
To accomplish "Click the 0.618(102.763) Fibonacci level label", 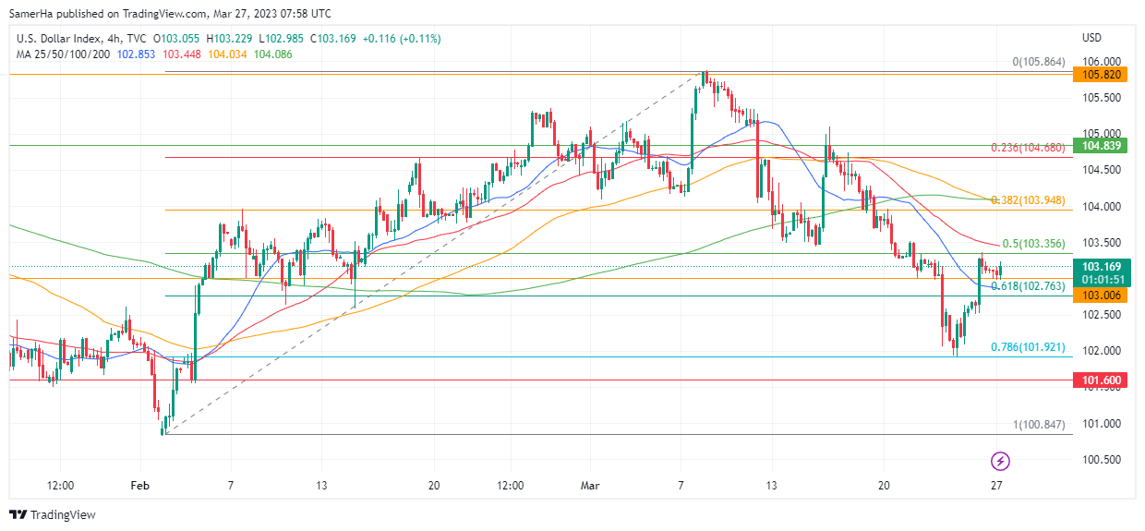I will (1028, 286).
